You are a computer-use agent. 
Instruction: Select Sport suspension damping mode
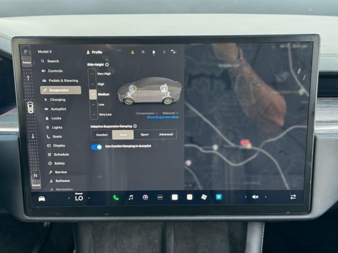point(144,134)
